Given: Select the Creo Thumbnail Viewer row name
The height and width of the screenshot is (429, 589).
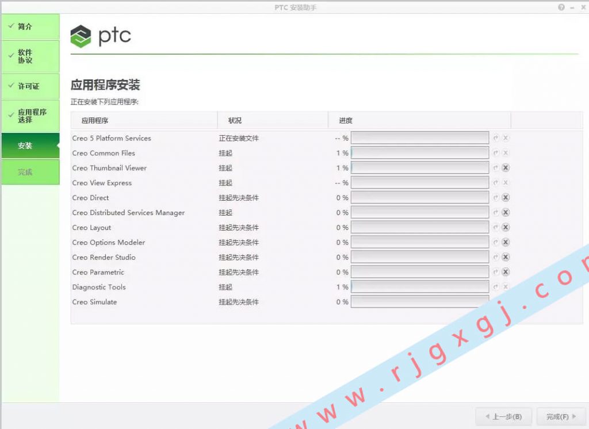Looking at the screenshot, I should tap(109, 168).
